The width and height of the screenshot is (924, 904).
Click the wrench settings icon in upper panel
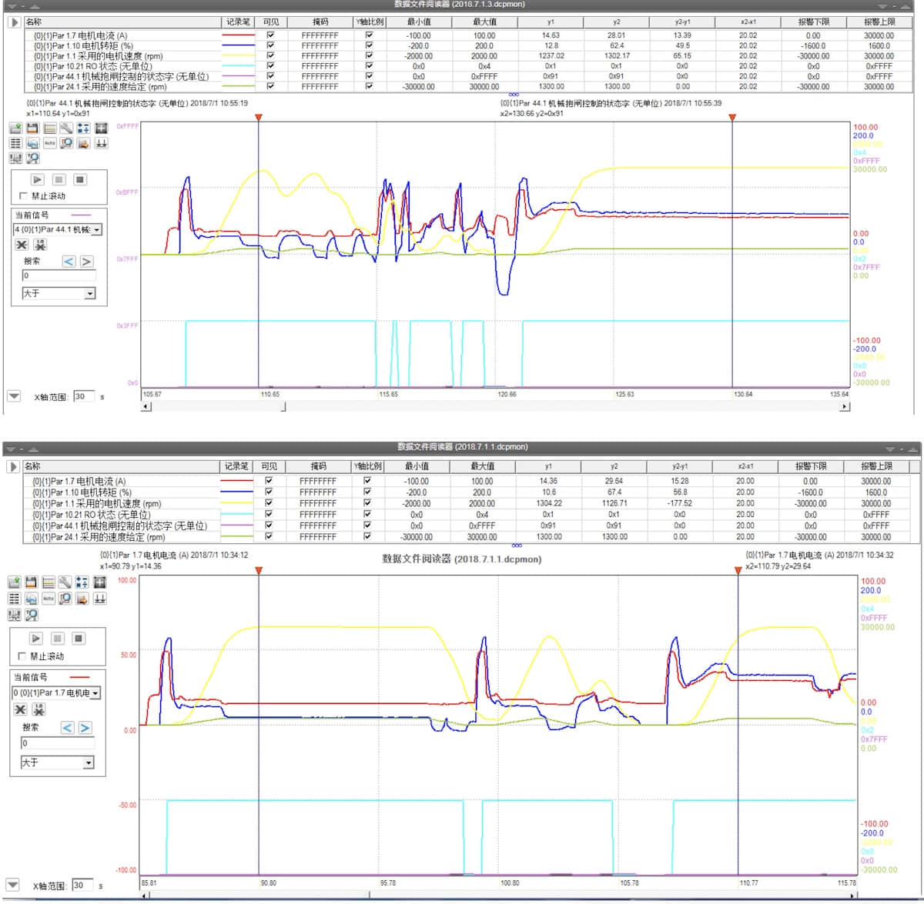(66, 128)
